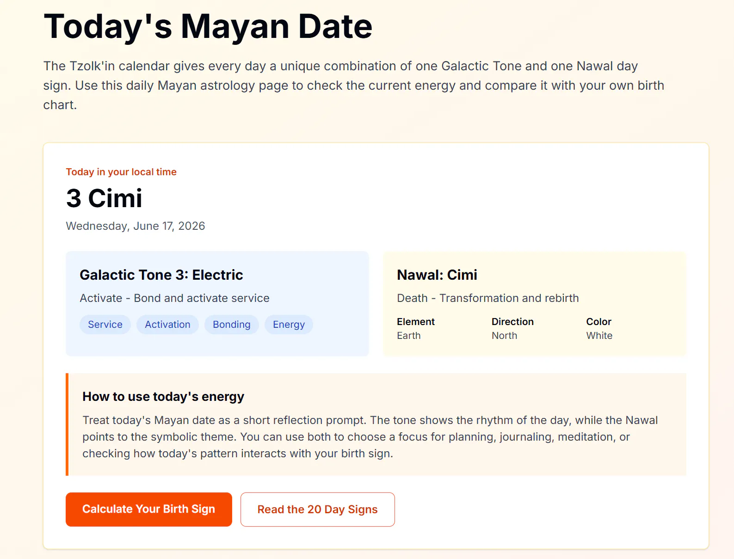This screenshot has width=734, height=559.
Task: Select the Service tag chip
Action: click(x=105, y=325)
